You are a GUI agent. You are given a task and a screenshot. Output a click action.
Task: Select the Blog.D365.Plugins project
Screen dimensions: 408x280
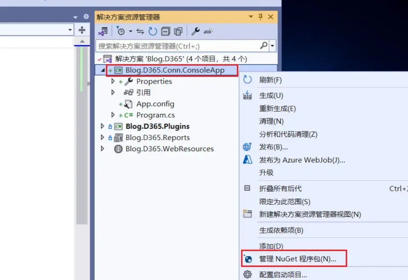(x=157, y=127)
